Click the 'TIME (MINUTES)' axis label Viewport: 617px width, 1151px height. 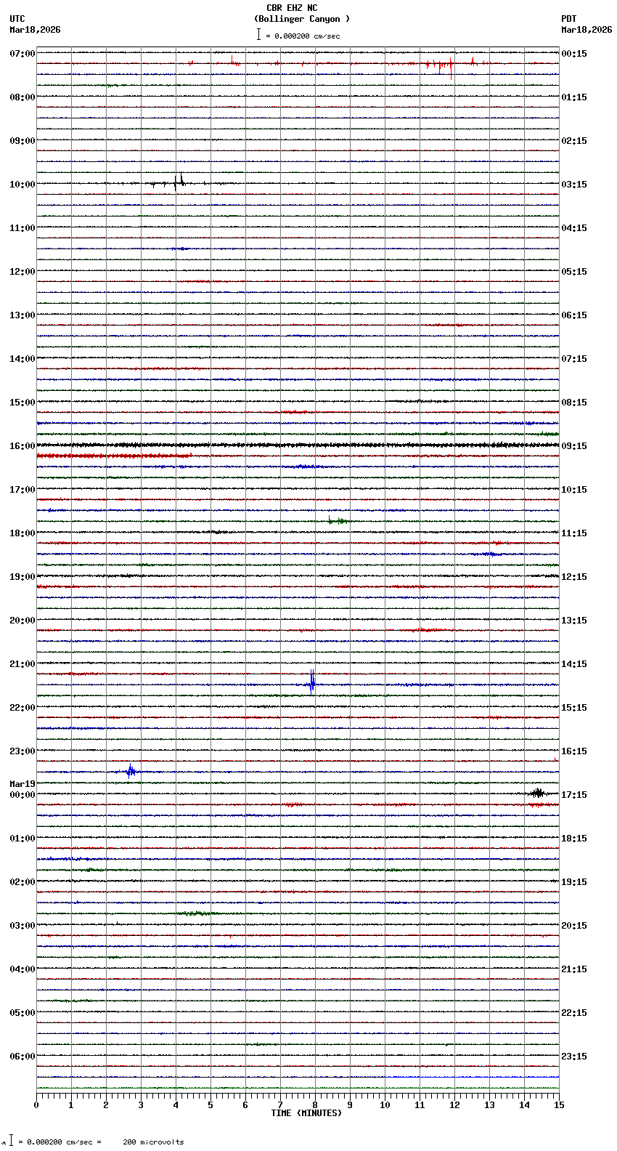[x=306, y=1113]
